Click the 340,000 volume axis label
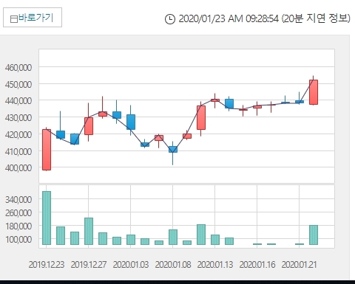Viewport: 355px width, 284px height. coord(18,199)
